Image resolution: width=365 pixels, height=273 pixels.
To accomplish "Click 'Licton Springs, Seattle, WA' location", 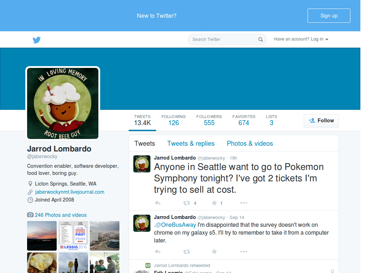I will point(66,184).
